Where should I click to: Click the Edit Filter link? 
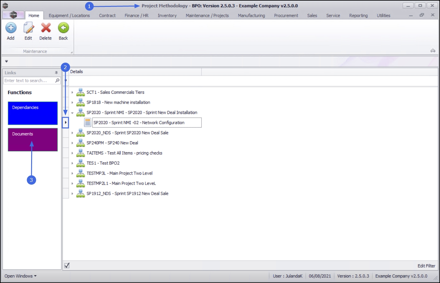click(426, 266)
